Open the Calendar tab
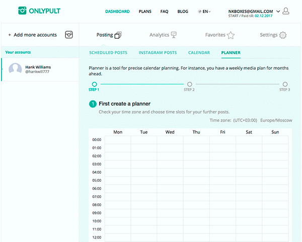The height and width of the screenshot is (242, 302). [x=199, y=53]
